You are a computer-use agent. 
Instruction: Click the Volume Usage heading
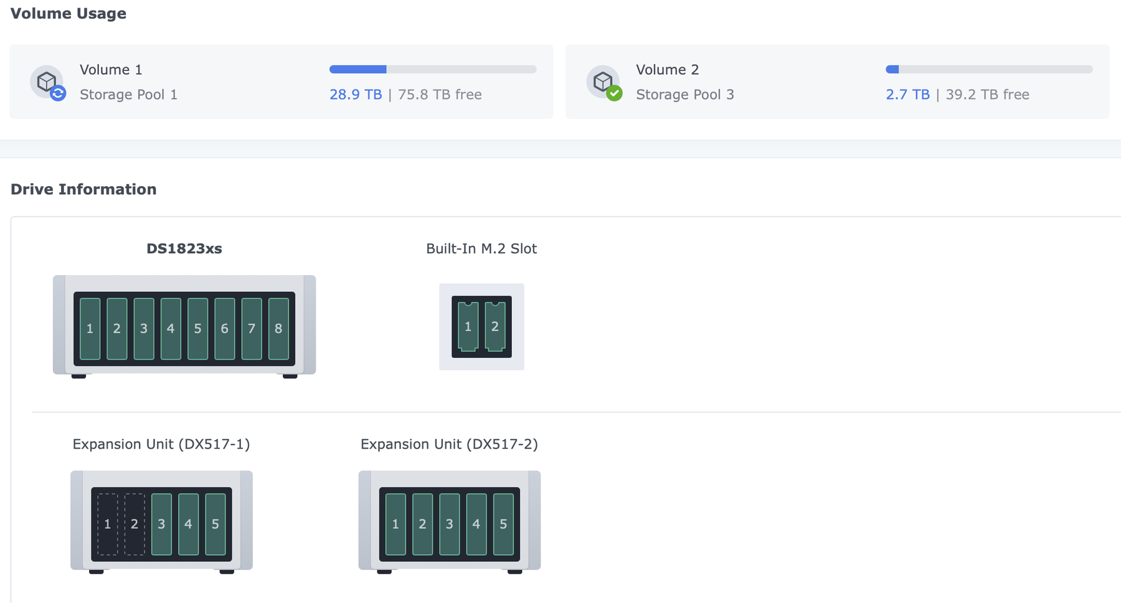coord(69,14)
